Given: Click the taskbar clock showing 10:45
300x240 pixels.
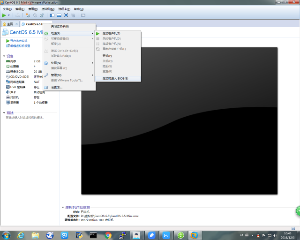Looking at the screenshot, I should (287, 235).
